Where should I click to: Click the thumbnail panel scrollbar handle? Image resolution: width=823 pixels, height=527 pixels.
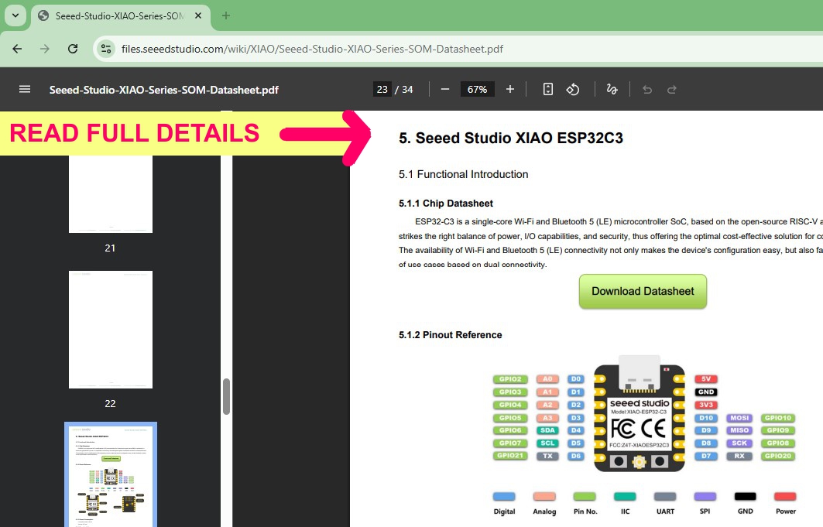click(x=227, y=396)
